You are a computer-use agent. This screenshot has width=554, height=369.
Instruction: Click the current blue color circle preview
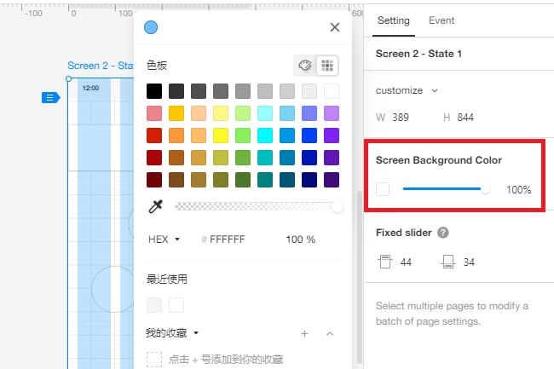tap(151, 27)
